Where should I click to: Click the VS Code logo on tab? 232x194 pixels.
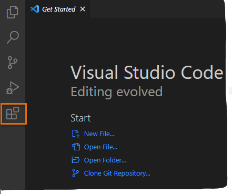35,9
